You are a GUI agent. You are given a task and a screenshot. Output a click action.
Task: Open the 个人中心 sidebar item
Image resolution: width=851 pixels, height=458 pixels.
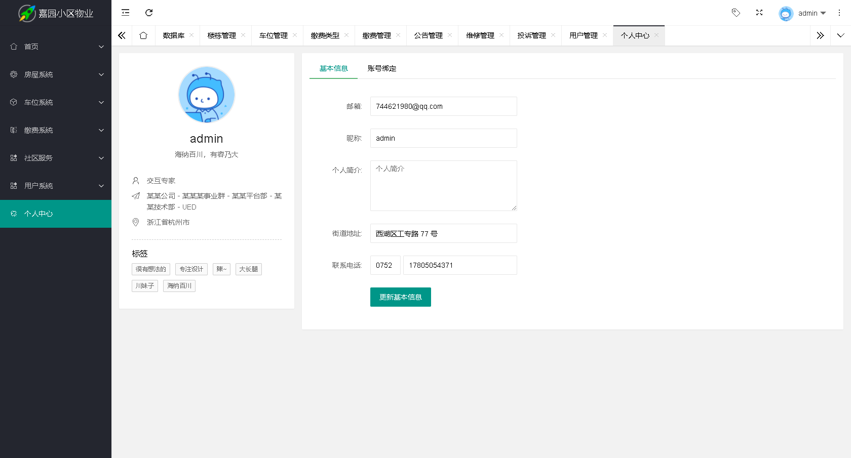coord(38,214)
